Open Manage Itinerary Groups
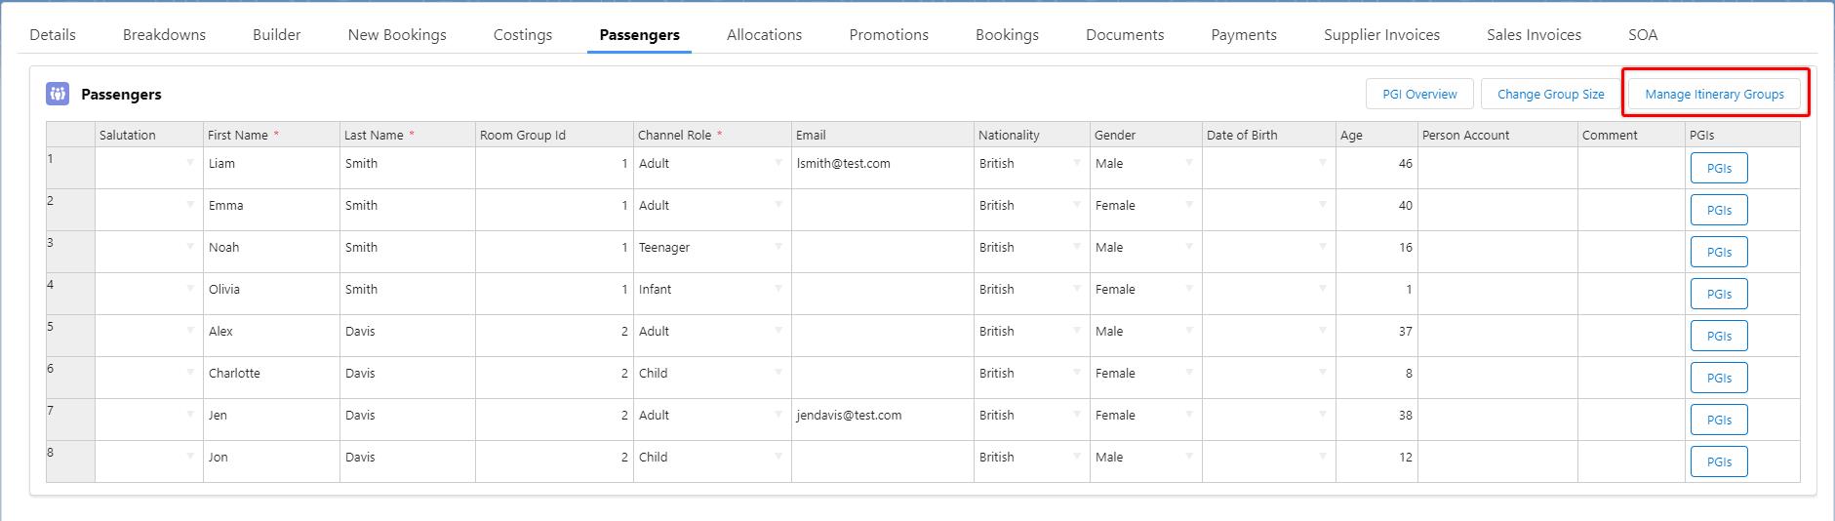 point(1714,95)
